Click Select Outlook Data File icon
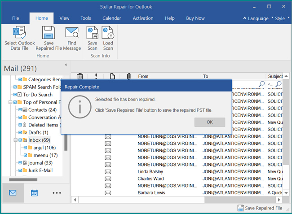 19,33
